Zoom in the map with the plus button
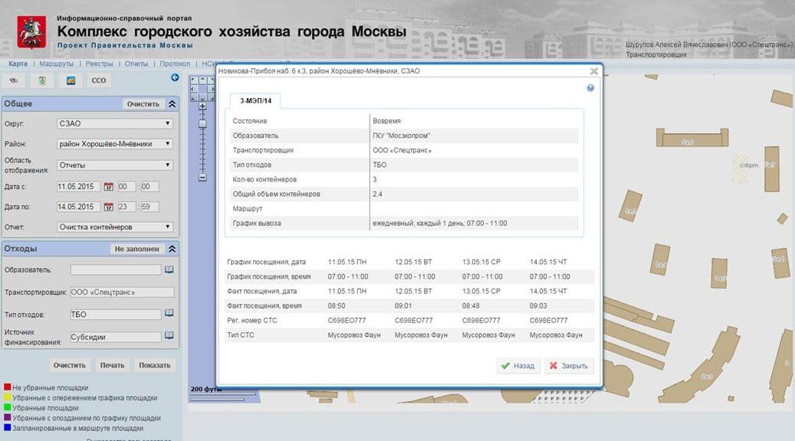Image resolution: width=795 pixels, height=441 pixels. pyautogui.click(x=202, y=106)
